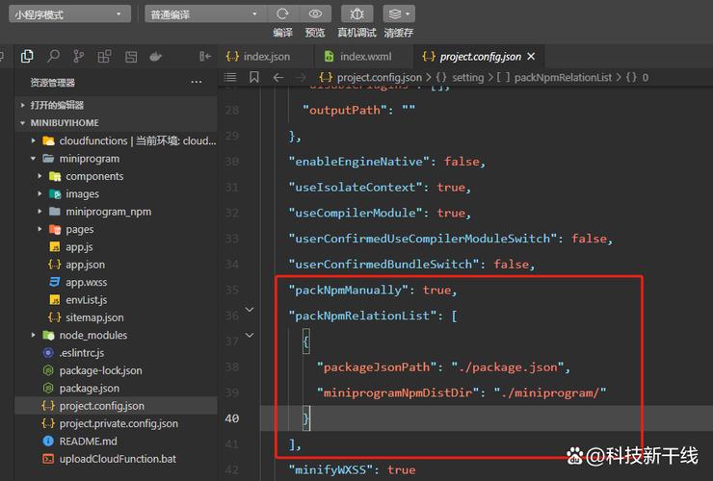Close the project.config.json tab
The width and height of the screenshot is (713, 481).
[531, 57]
